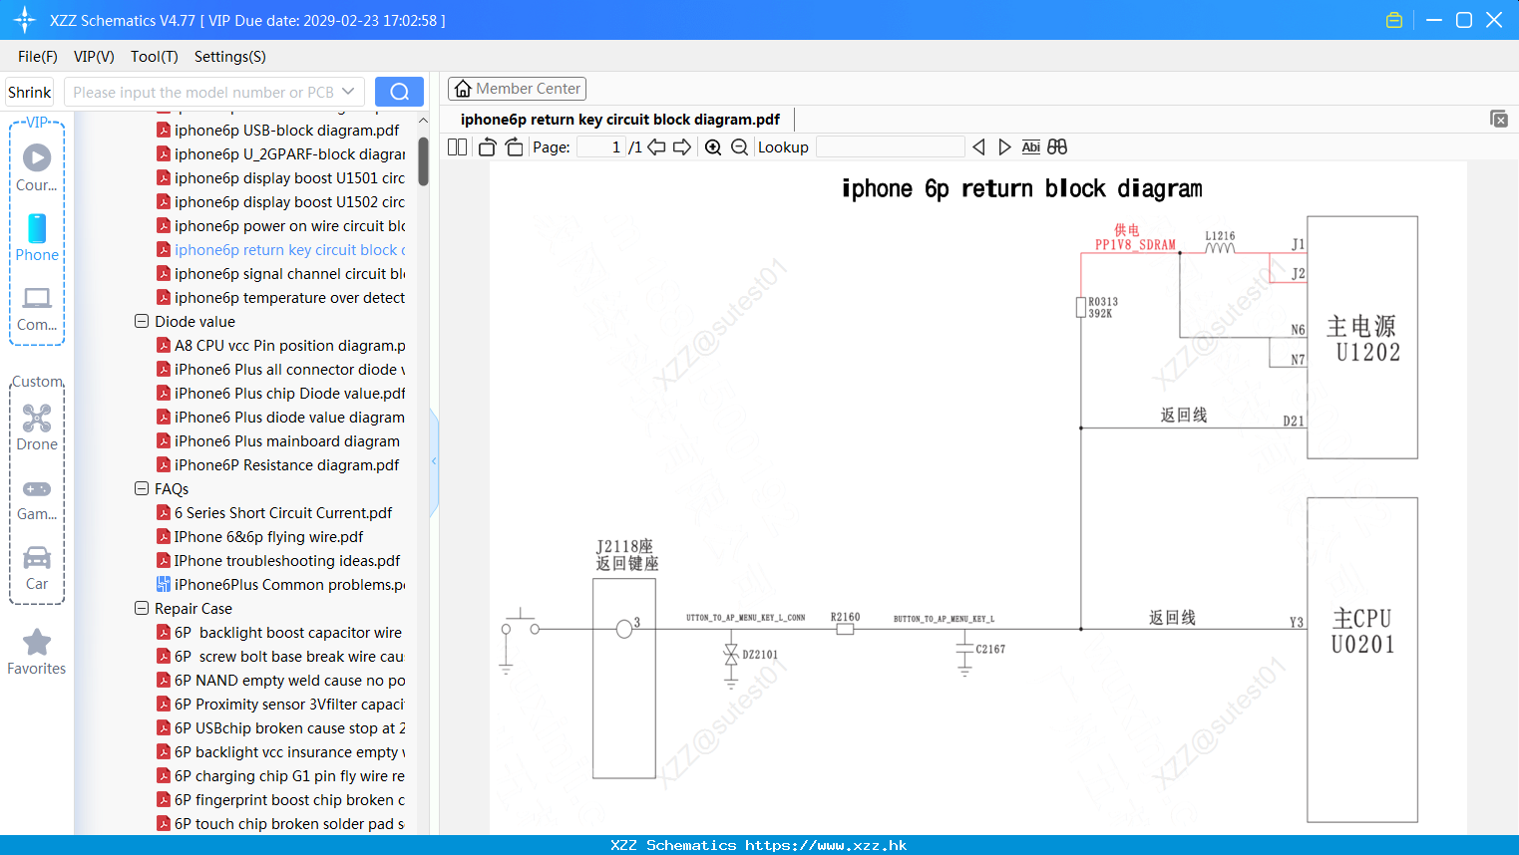Zoom in on the schematic
1519x855 pixels.
click(x=713, y=147)
